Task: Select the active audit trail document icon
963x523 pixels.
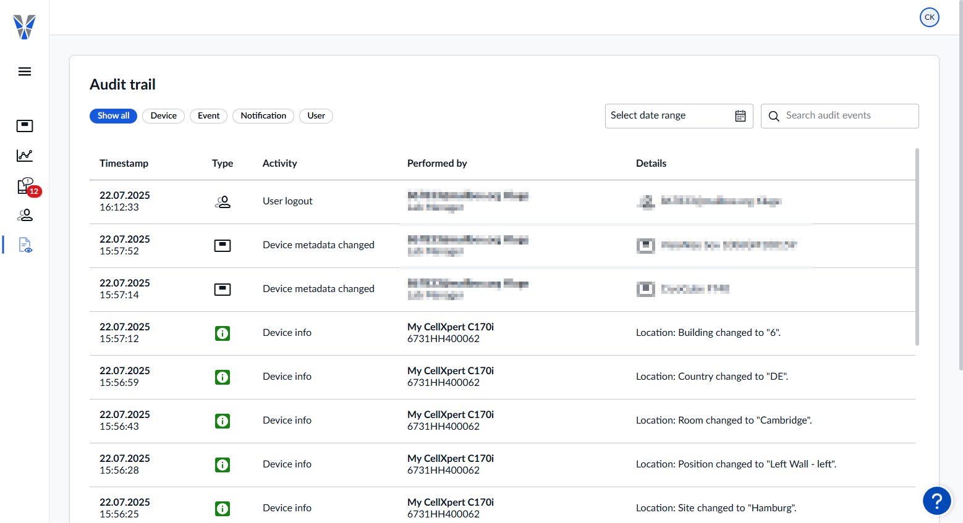Action: point(24,245)
